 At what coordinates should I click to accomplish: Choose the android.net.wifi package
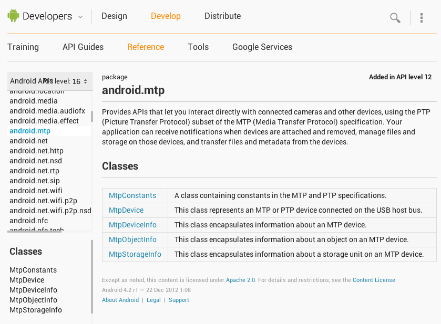36,191
